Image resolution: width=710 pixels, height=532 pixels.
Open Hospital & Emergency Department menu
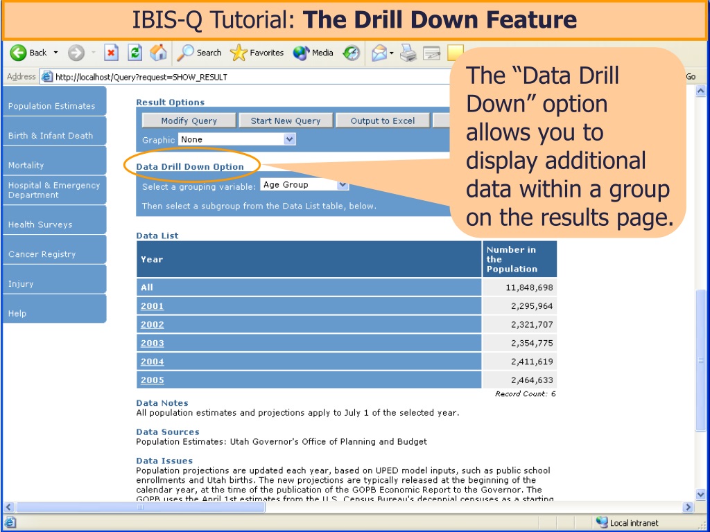(x=54, y=190)
